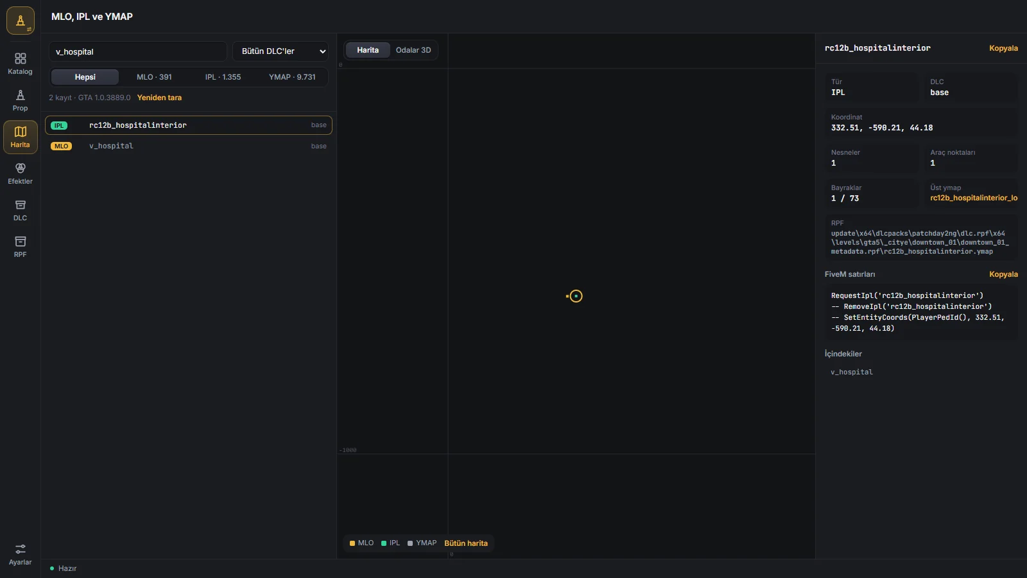Viewport: 1027px width, 578px height.
Task: Click the Yeniden tara link
Action: [159, 98]
